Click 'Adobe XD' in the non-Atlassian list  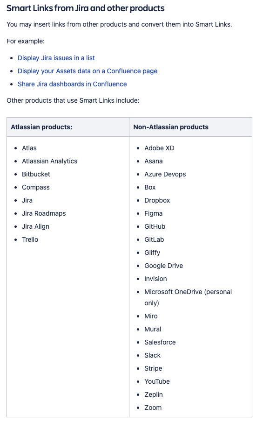tap(159, 148)
